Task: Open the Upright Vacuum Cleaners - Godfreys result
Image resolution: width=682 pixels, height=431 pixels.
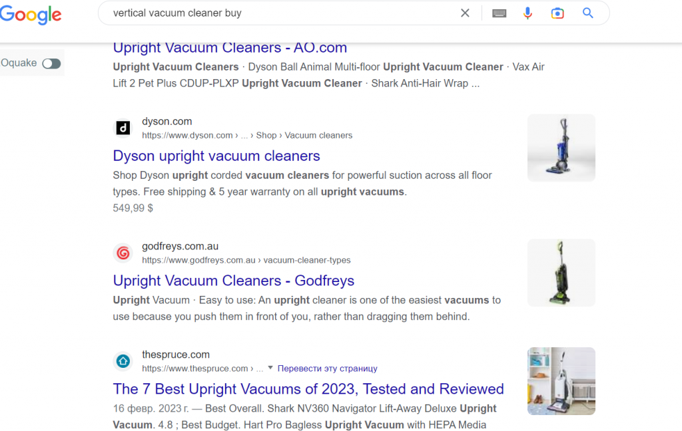Action: point(233,281)
